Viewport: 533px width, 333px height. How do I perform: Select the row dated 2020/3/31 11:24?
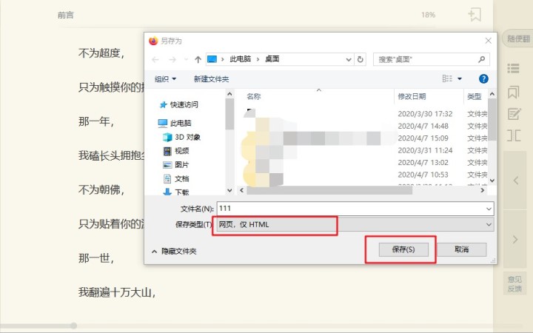click(x=366, y=150)
